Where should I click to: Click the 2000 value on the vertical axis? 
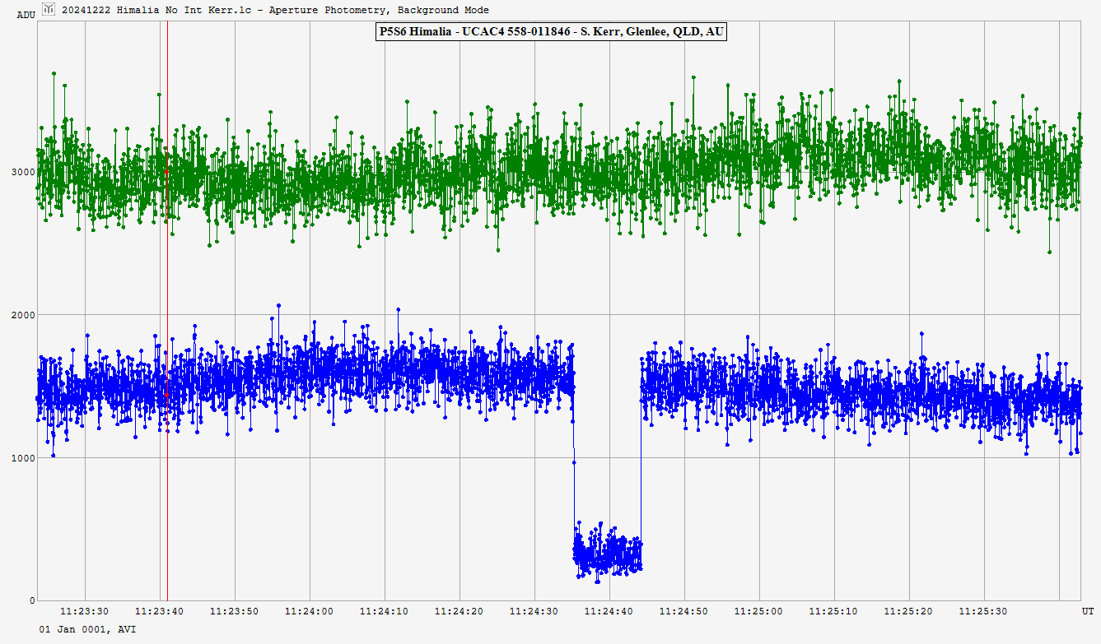23,315
